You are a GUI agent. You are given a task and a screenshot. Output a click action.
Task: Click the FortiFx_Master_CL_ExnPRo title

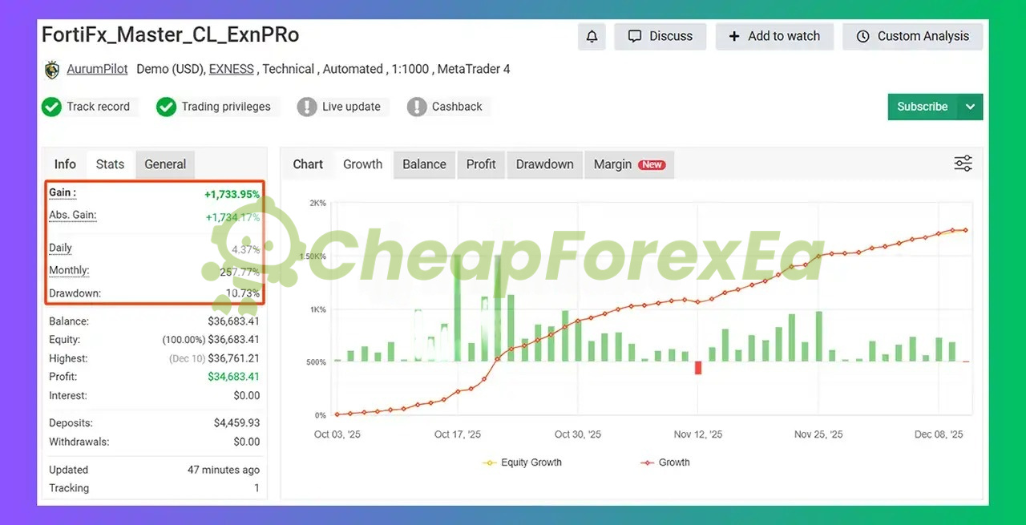coord(170,35)
